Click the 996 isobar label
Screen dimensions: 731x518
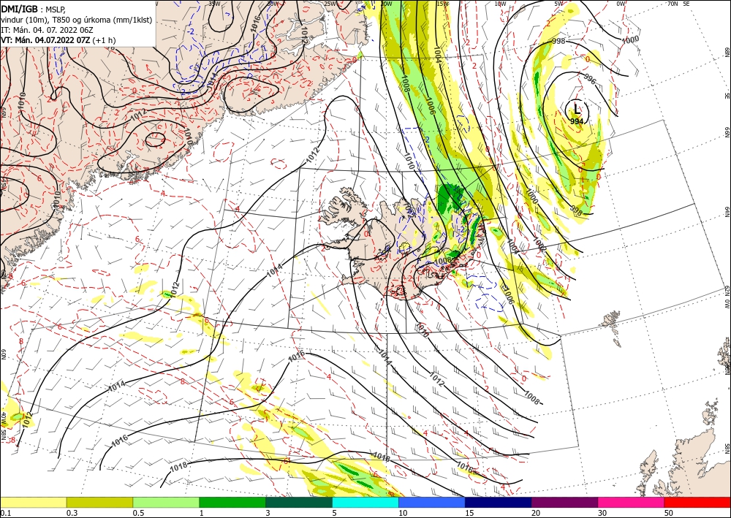pyautogui.click(x=590, y=80)
